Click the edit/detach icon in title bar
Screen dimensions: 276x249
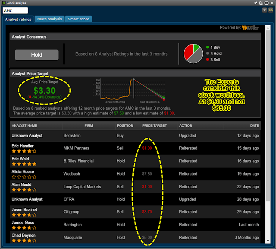tap(261, 3)
